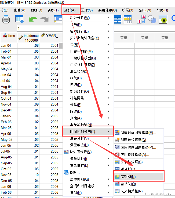Expand the 神经网络 submenu arrow

click(x=108, y=98)
